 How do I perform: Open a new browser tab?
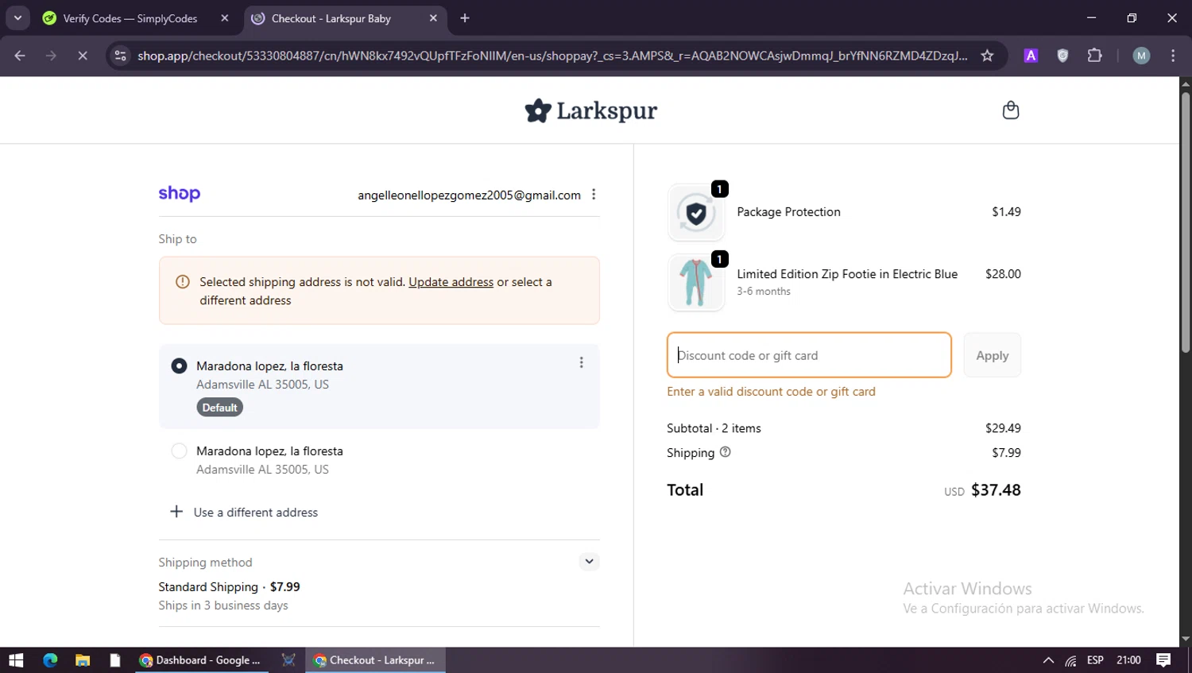pos(465,18)
